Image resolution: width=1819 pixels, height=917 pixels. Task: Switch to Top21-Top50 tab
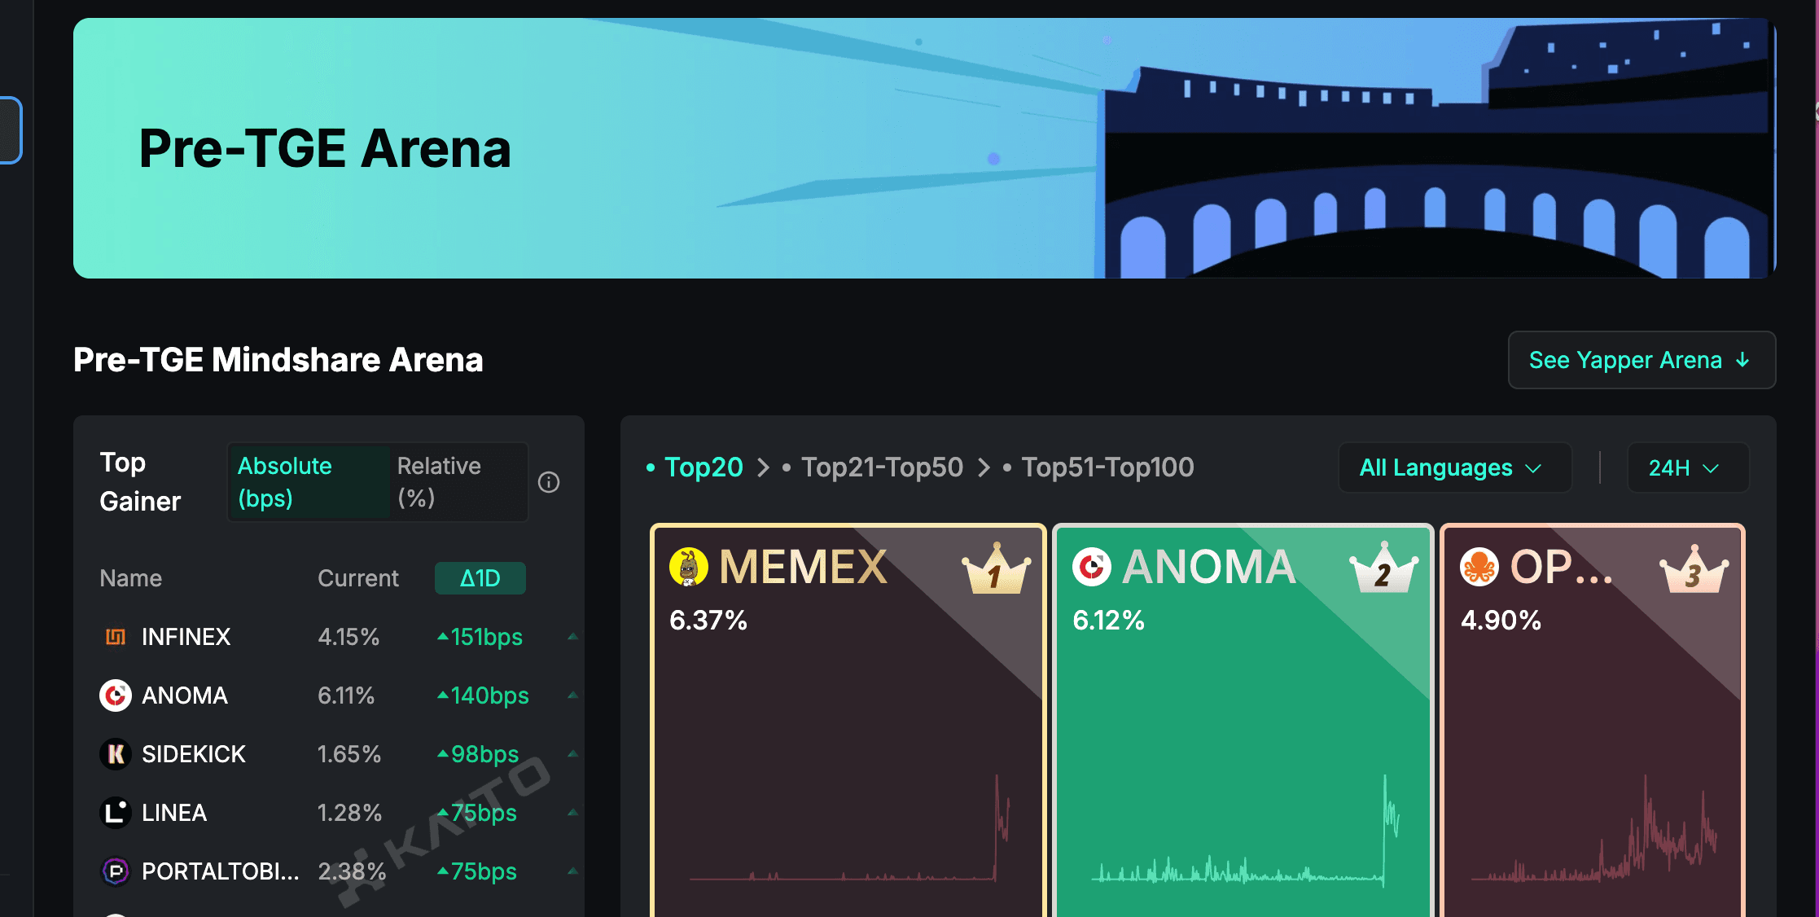881,467
